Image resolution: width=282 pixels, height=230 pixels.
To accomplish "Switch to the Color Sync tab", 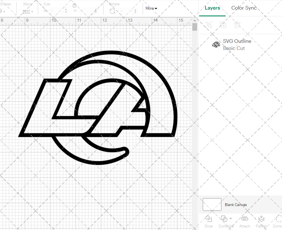I will pos(244,8).
